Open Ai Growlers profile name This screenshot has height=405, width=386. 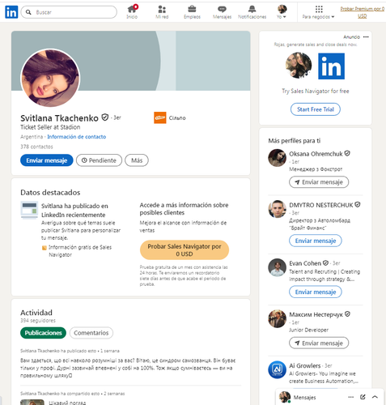tap(305, 366)
